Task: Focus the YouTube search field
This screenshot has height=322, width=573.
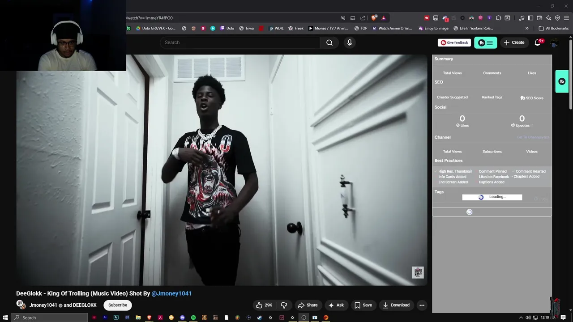Action: 240,42
